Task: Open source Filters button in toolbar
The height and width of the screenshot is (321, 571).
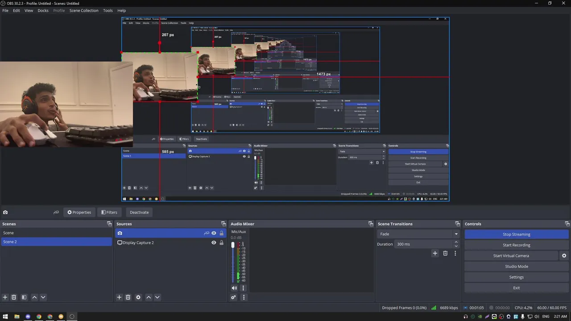Action: pyautogui.click(x=109, y=212)
